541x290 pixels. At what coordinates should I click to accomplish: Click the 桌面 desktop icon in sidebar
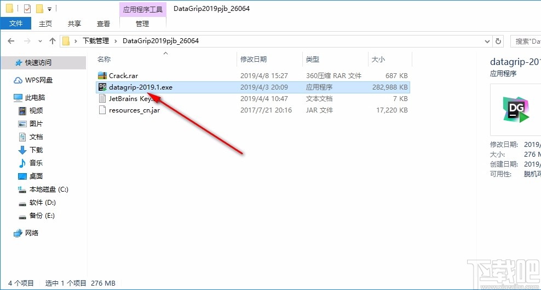[x=22, y=176]
